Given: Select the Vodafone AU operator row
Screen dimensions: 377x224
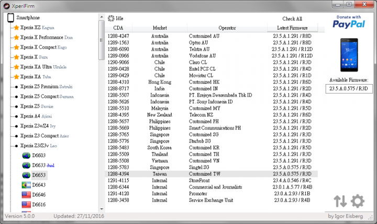Looking at the screenshot, I should tap(212, 56).
